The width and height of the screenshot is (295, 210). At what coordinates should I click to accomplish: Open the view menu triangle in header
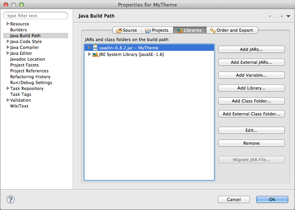(288, 16)
